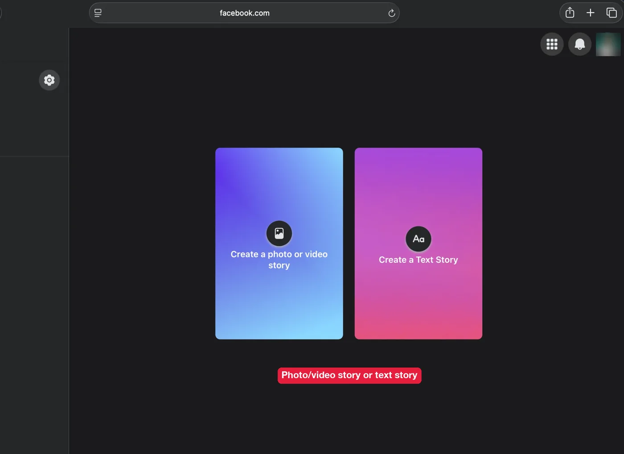This screenshot has height=454, width=624.
Task: Reload the page with the refresh icon
Action: pyautogui.click(x=391, y=13)
